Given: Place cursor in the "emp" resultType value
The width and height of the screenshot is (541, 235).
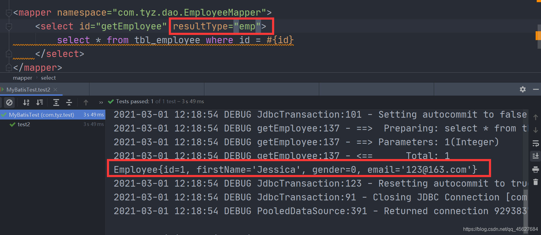Looking at the screenshot, I should (247, 26).
